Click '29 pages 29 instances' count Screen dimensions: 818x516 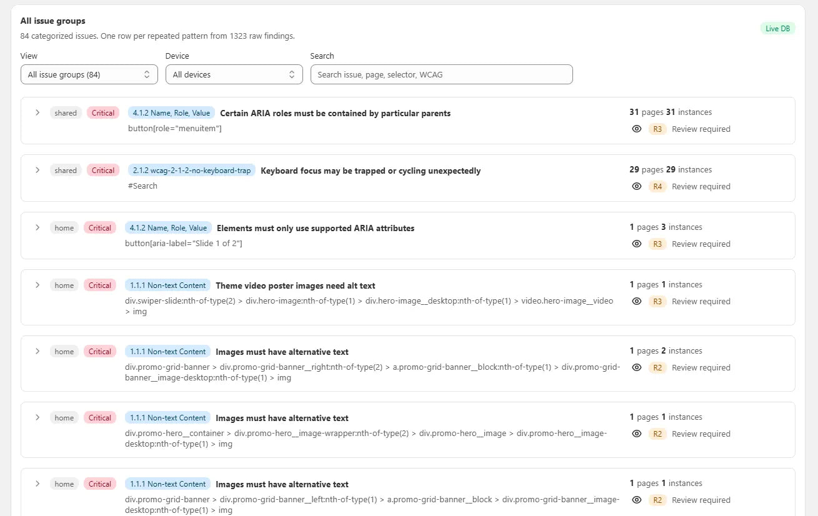[x=671, y=170]
